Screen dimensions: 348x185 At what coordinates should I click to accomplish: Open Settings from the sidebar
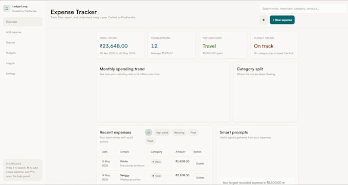click(x=23, y=73)
